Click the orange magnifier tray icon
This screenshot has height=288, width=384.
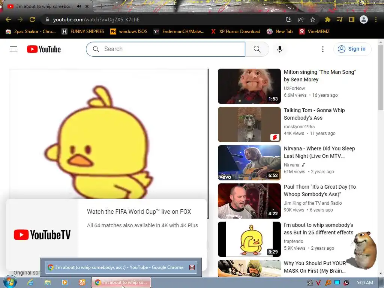(328, 283)
